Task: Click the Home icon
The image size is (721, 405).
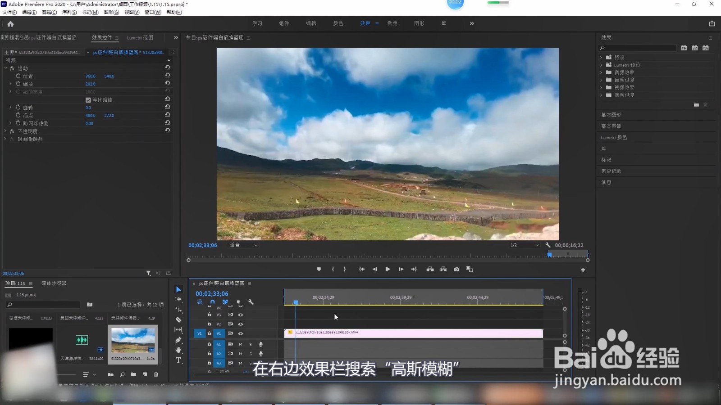Action: tap(10, 24)
